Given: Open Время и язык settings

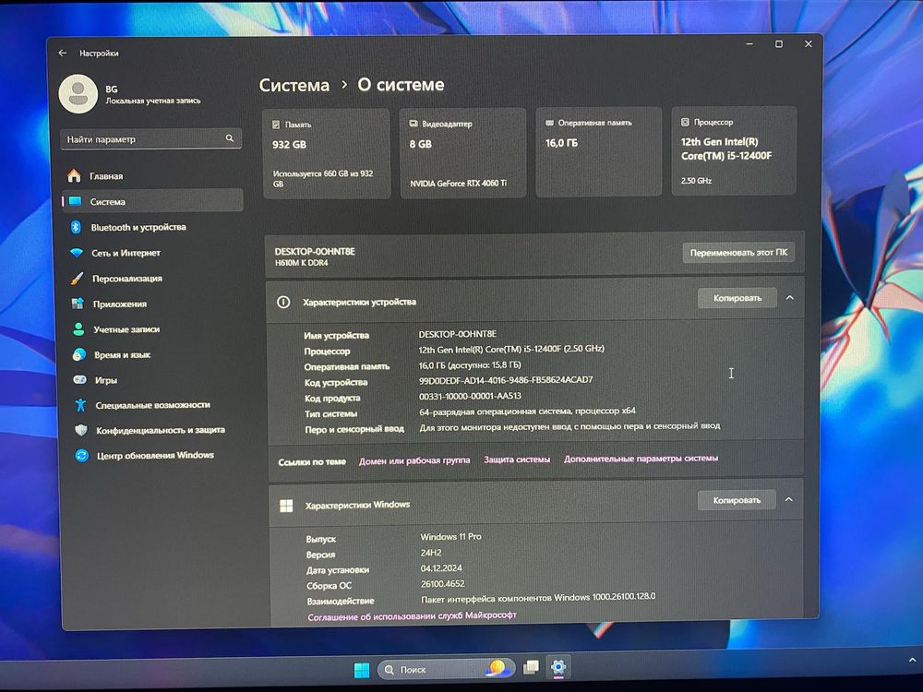Looking at the screenshot, I should tap(156, 354).
